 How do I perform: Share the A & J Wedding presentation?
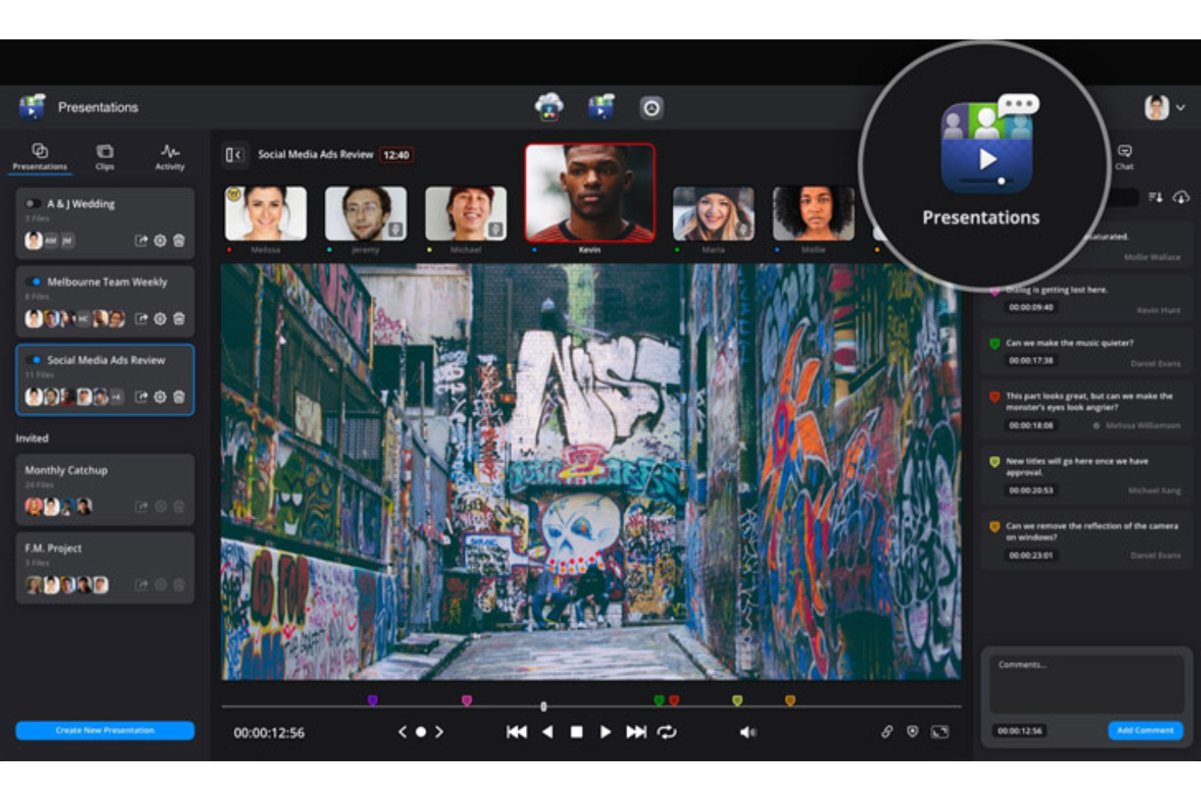141,240
